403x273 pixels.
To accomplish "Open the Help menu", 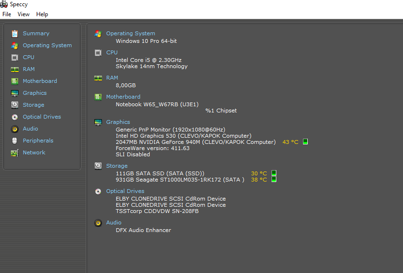I will pyautogui.click(x=42, y=14).
